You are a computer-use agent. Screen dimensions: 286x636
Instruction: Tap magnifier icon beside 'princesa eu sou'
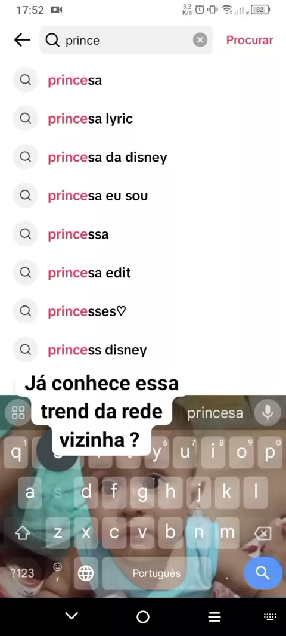click(25, 196)
